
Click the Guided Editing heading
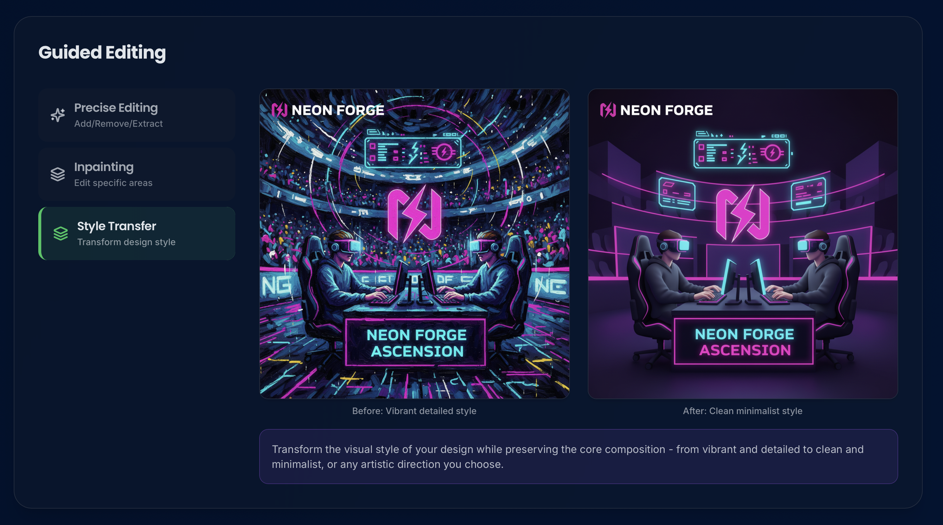tap(102, 53)
